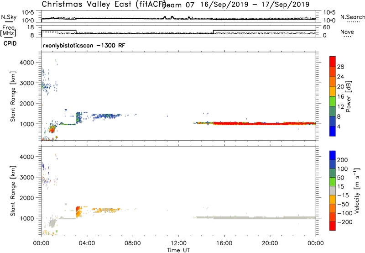Select the "rxonlybistaticscan -1300 RF" text
365x253 pixels.
click(84, 45)
